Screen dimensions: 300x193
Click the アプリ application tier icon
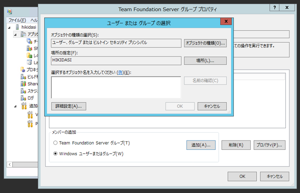(23, 34)
